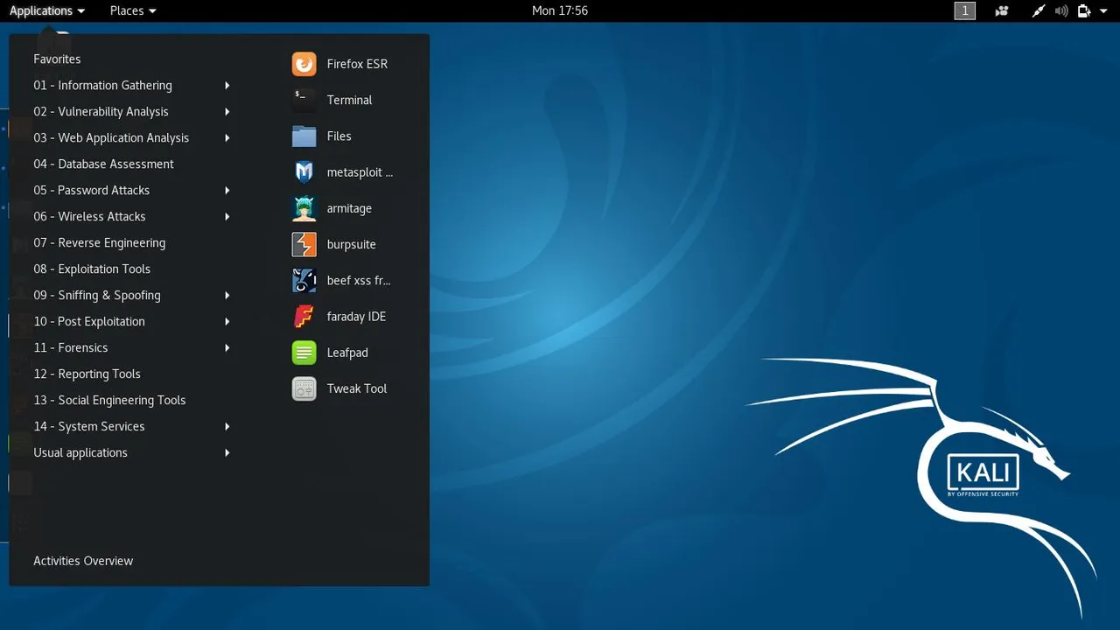Open the Applications menu in top bar
Viewport: 1120px width, 630px height.
[x=47, y=10]
